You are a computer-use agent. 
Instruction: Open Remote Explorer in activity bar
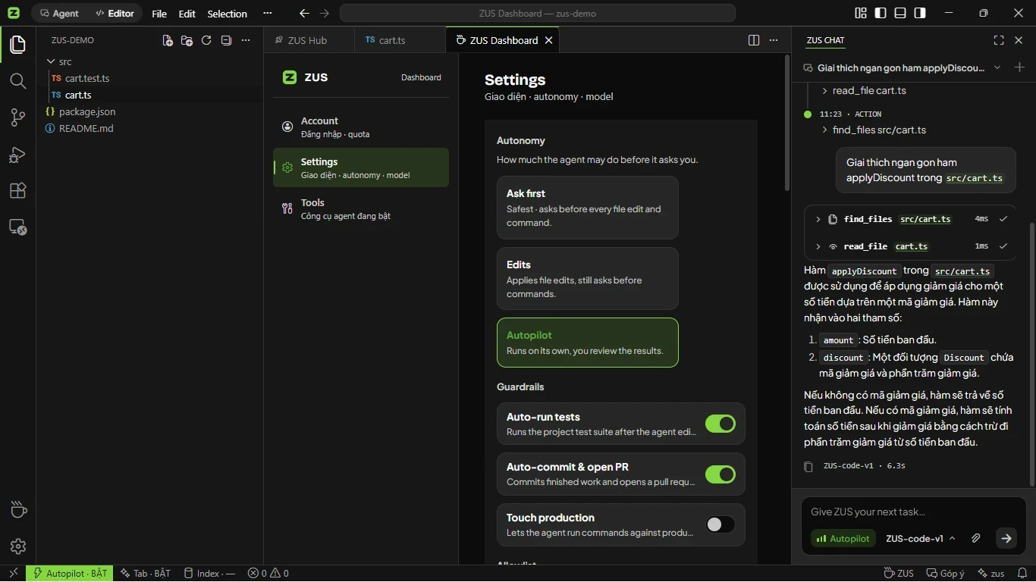[x=17, y=227]
